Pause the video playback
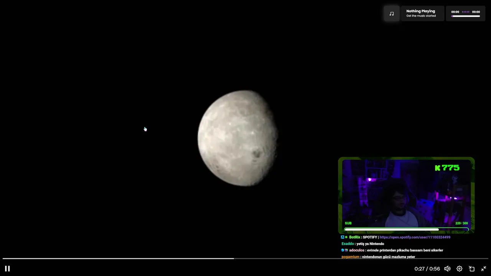491x276 pixels. pos(7,269)
